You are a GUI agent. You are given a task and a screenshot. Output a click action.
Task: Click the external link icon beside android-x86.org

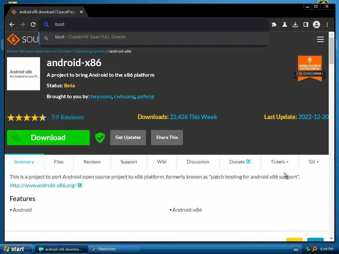tap(80, 185)
